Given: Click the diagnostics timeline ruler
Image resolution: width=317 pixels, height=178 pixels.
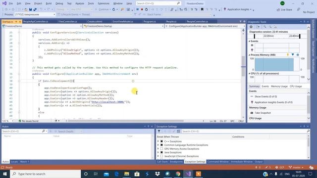Looking at the screenshot, I should (277, 36).
